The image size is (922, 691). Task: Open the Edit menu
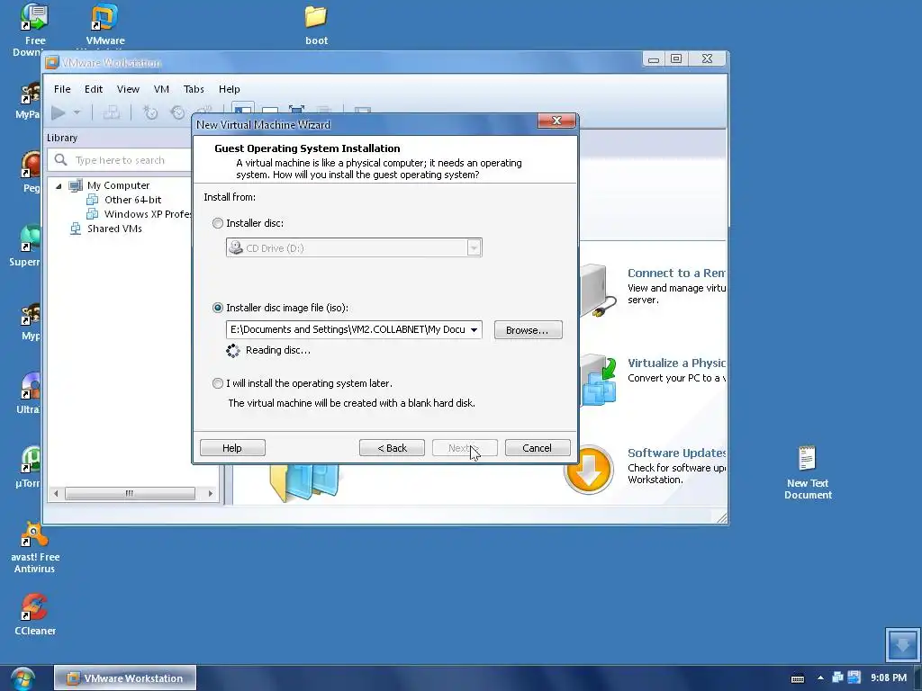click(94, 89)
